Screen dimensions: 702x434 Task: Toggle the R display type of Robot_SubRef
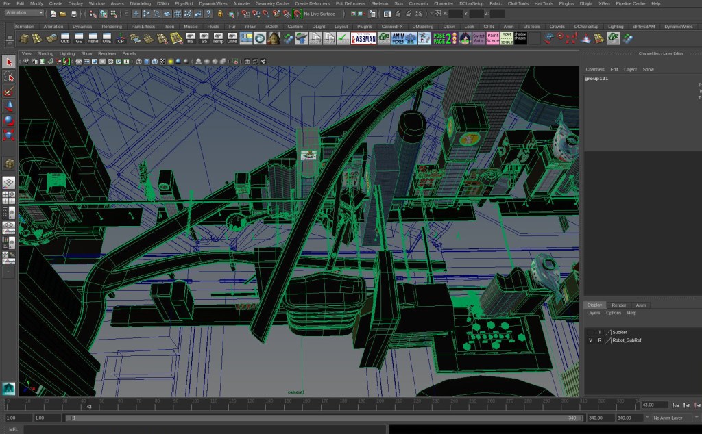[x=599, y=340]
